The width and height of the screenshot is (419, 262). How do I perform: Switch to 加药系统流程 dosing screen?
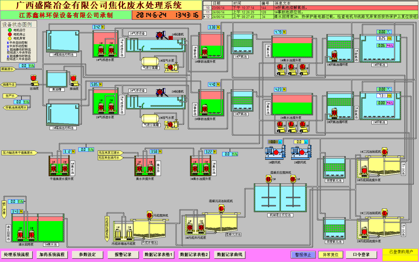click(x=52, y=254)
